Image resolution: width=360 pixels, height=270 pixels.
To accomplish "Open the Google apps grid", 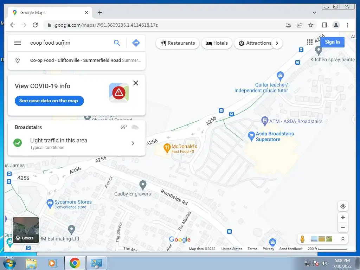I will coord(309,42).
